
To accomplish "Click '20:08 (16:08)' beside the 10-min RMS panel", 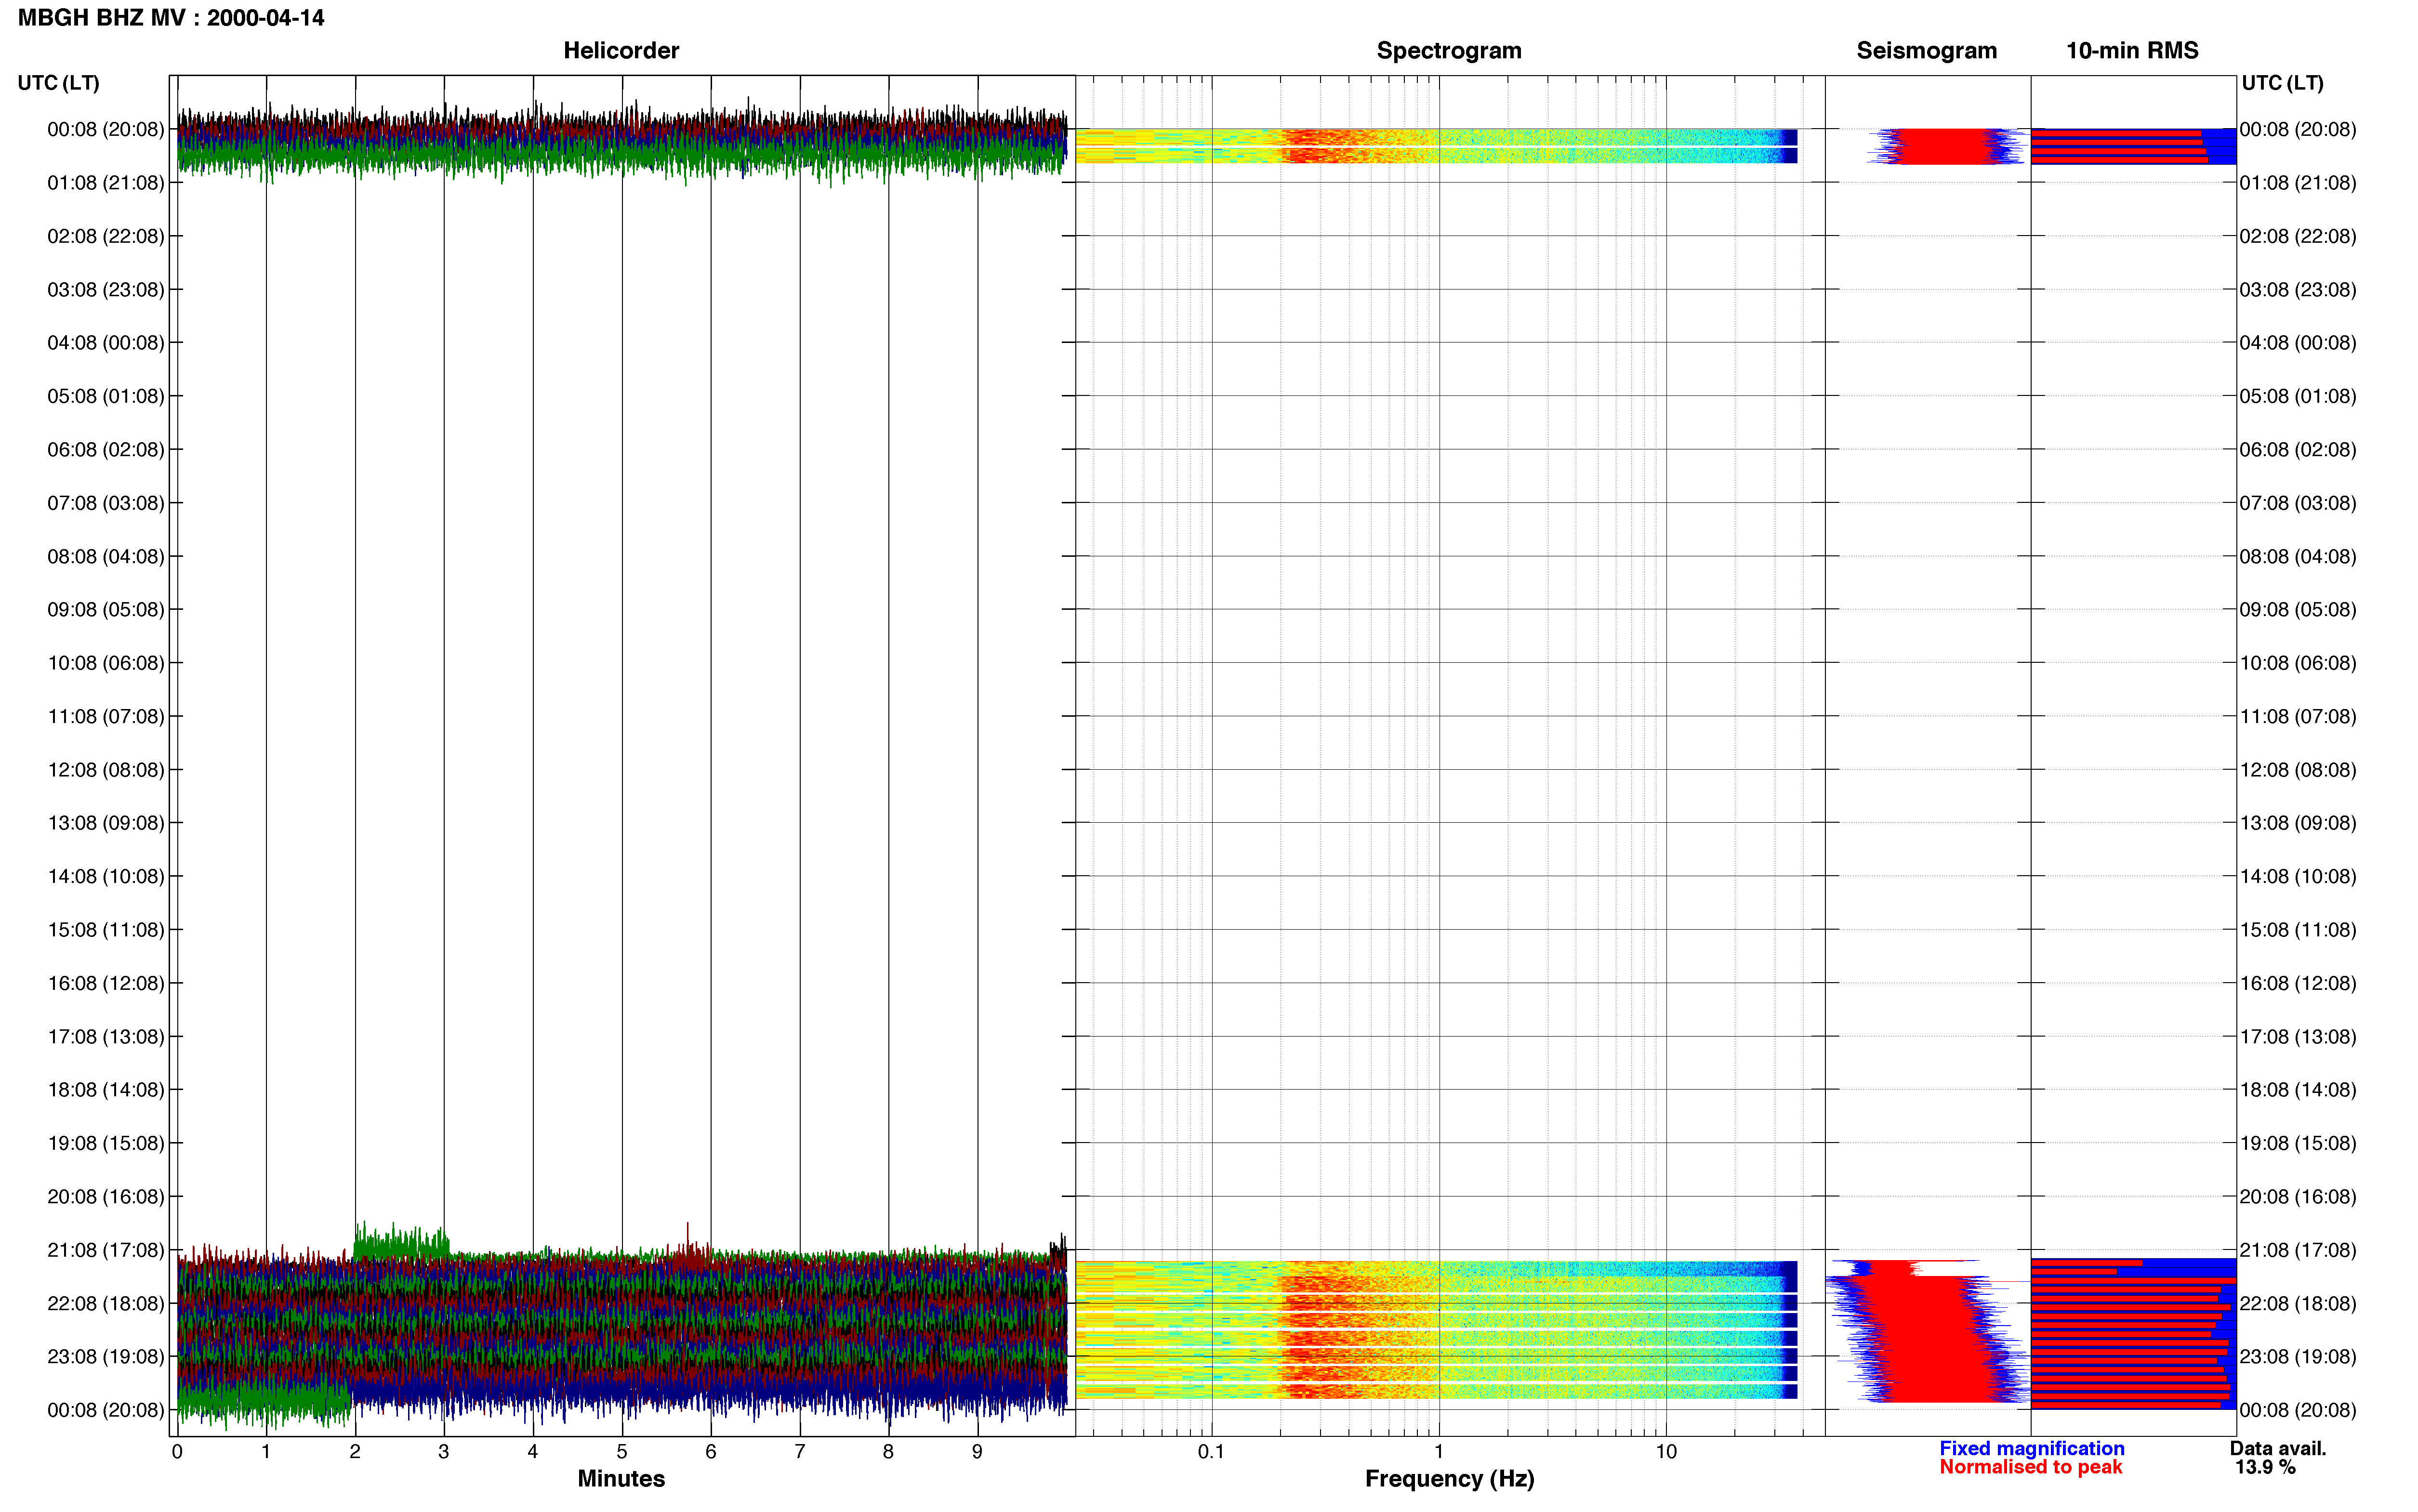I will click(2297, 1197).
